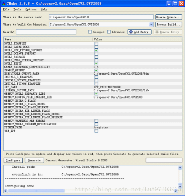The height and width of the screenshot is (196, 185).
Task: Click the CMake logo icon in title bar
Action: click(4, 3)
